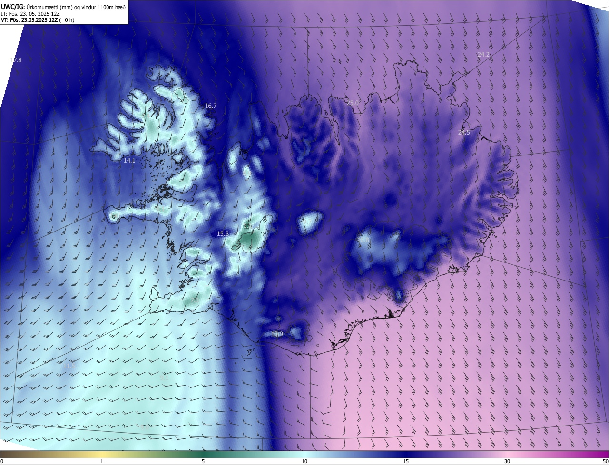Click the color scale tick label 15
The width and height of the screenshot is (609, 465).
click(x=406, y=461)
